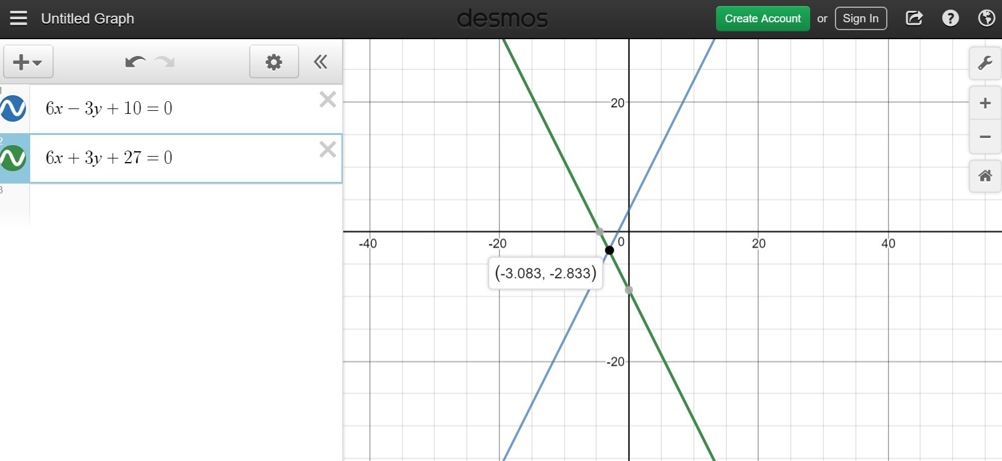Open Graph Settings wrench icon
This screenshot has width=1002, height=461.
[985, 63]
